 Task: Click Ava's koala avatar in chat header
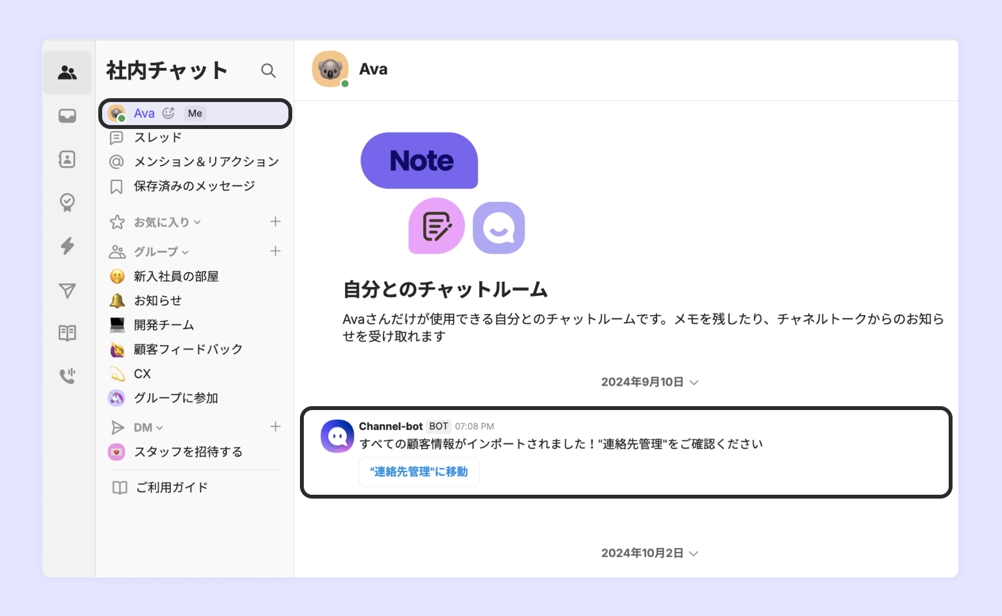click(x=330, y=69)
